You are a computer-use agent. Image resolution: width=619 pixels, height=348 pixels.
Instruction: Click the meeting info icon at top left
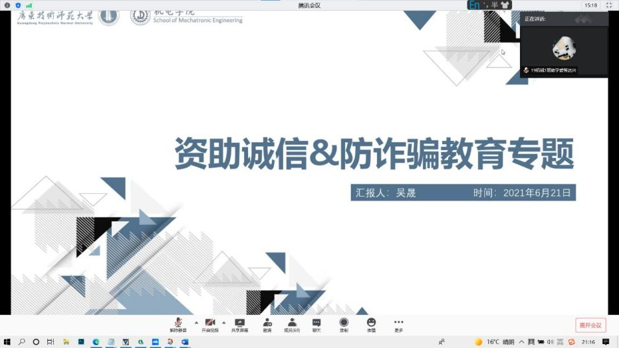(x=8, y=5)
